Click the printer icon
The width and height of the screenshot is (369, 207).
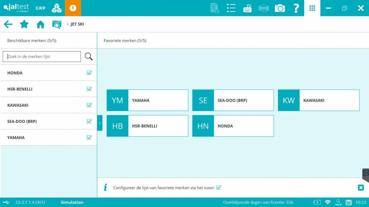pos(264,8)
